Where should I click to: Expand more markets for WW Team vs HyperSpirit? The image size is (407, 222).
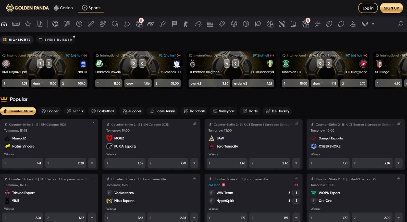296,218
